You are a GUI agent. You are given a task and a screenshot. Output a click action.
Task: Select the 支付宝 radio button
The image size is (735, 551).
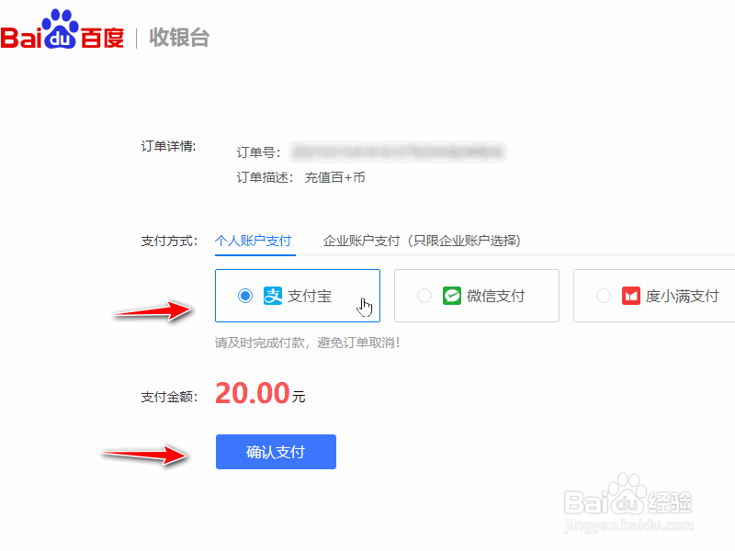pos(245,296)
